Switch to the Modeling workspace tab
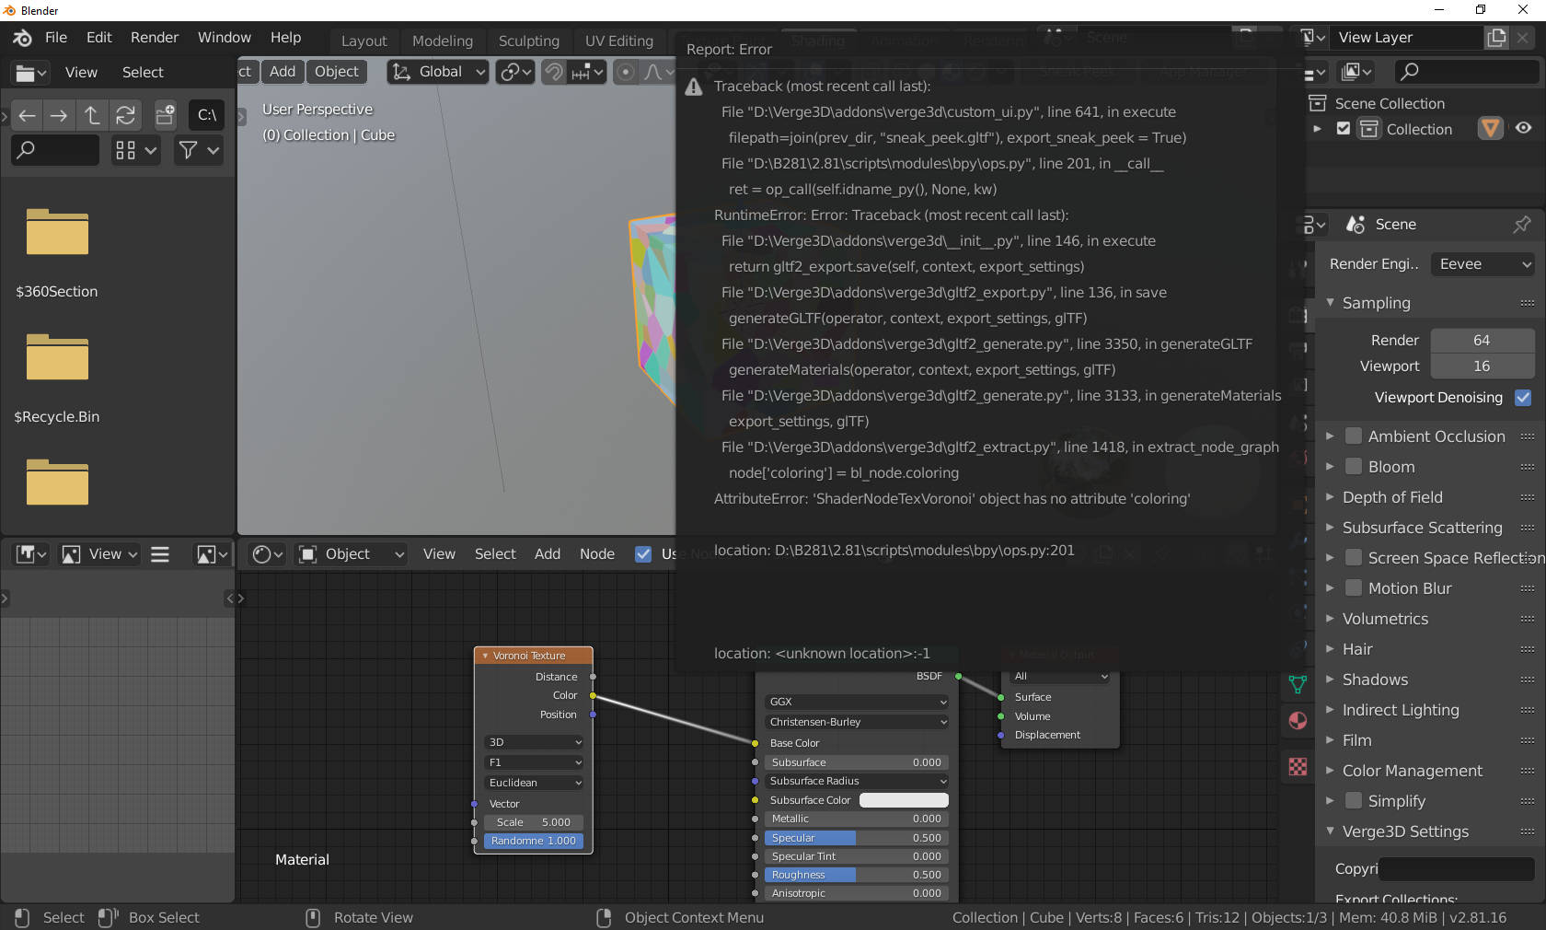The width and height of the screenshot is (1546, 930). click(443, 41)
